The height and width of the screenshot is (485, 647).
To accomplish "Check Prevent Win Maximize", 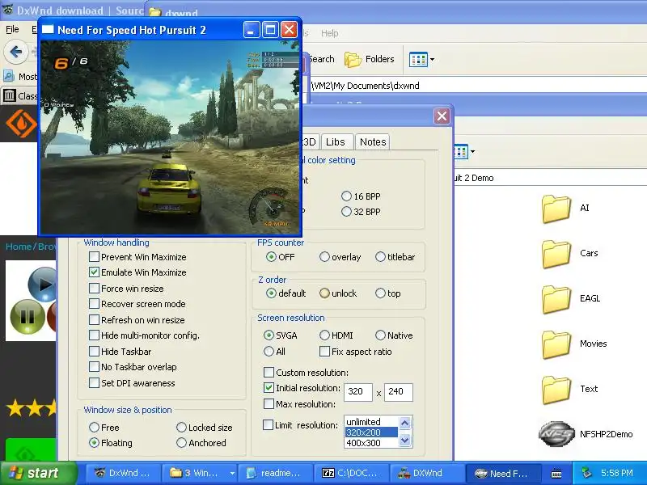I will (94, 257).
